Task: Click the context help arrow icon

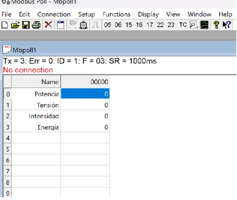Action: 226,25
